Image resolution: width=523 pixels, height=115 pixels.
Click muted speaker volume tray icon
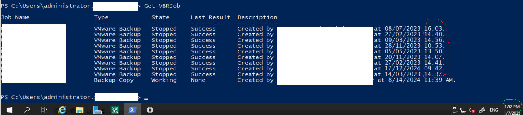pyautogui.click(x=472, y=110)
